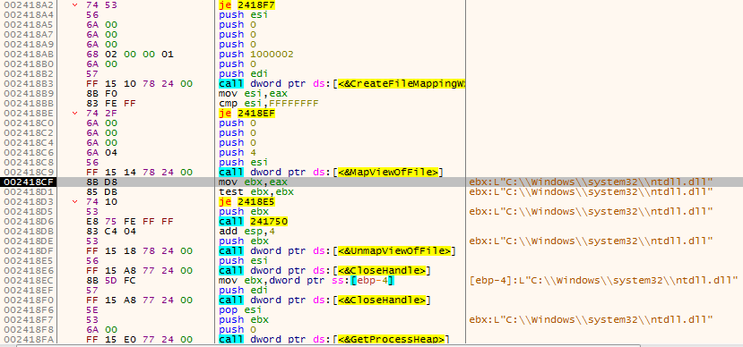Click the ebx comment on row 002418F7
Screen dimensions: 743x347
pos(591,320)
